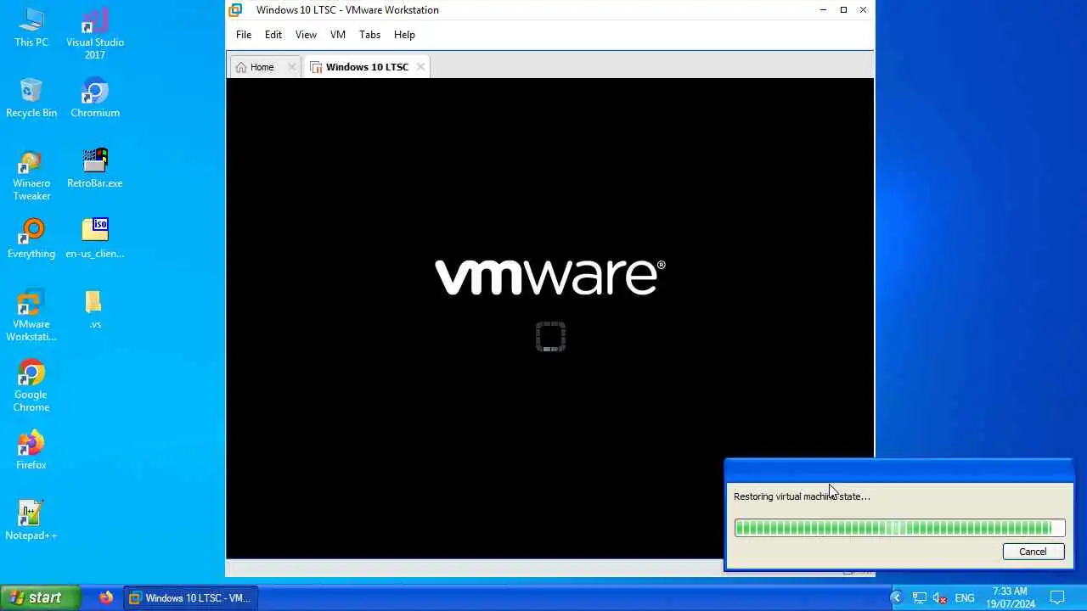Switch input language via ENG indicator
The height and width of the screenshot is (611, 1087).
[x=965, y=598]
